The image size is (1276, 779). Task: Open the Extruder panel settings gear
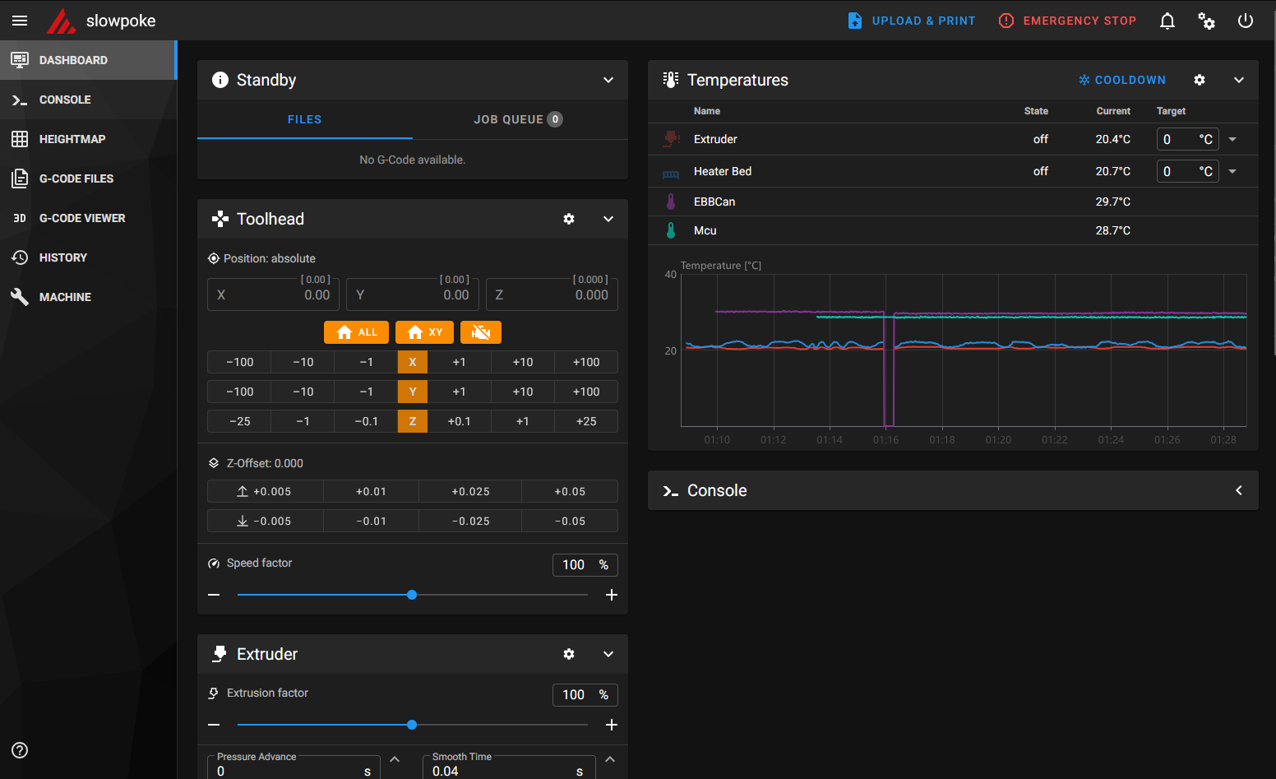point(569,654)
